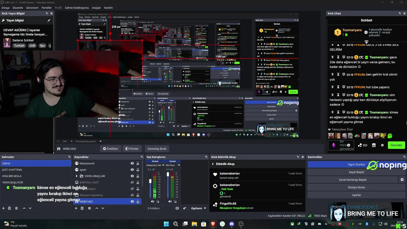The height and width of the screenshot is (229, 407).
Task: Open Ayarlar in the controls panel
Action: tap(356, 195)
